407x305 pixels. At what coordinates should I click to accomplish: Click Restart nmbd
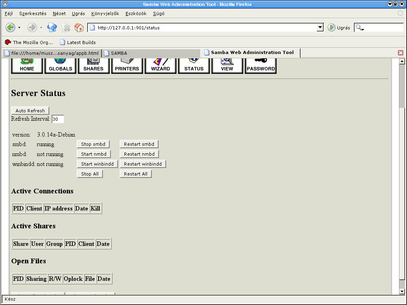tap(139, 154)
